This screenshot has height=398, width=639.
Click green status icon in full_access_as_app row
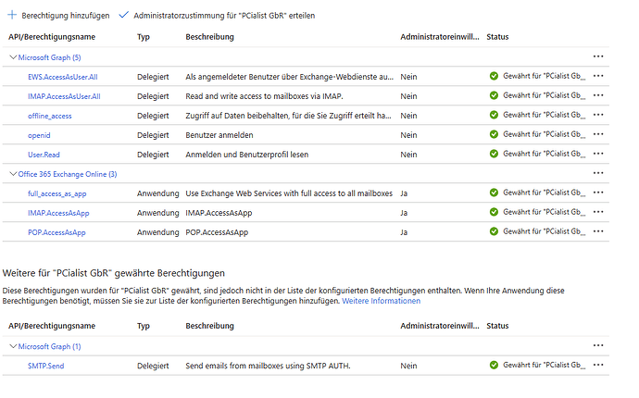click(494, 193)
